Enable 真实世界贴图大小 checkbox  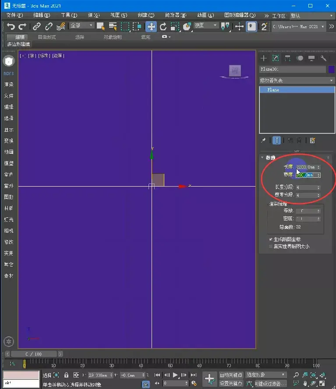coord(271,246)
